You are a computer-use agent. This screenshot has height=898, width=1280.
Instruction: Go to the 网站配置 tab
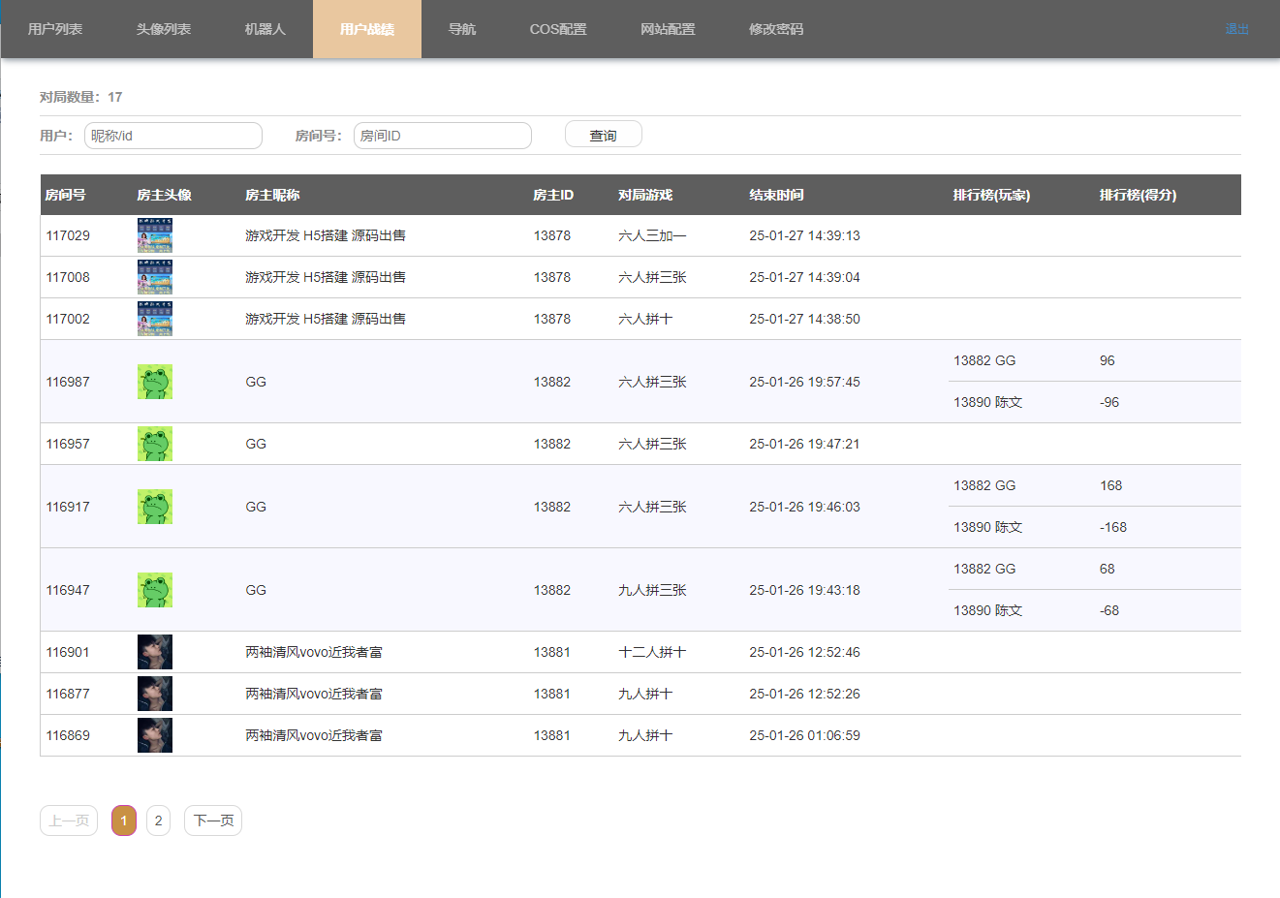[x=668, y=29]
